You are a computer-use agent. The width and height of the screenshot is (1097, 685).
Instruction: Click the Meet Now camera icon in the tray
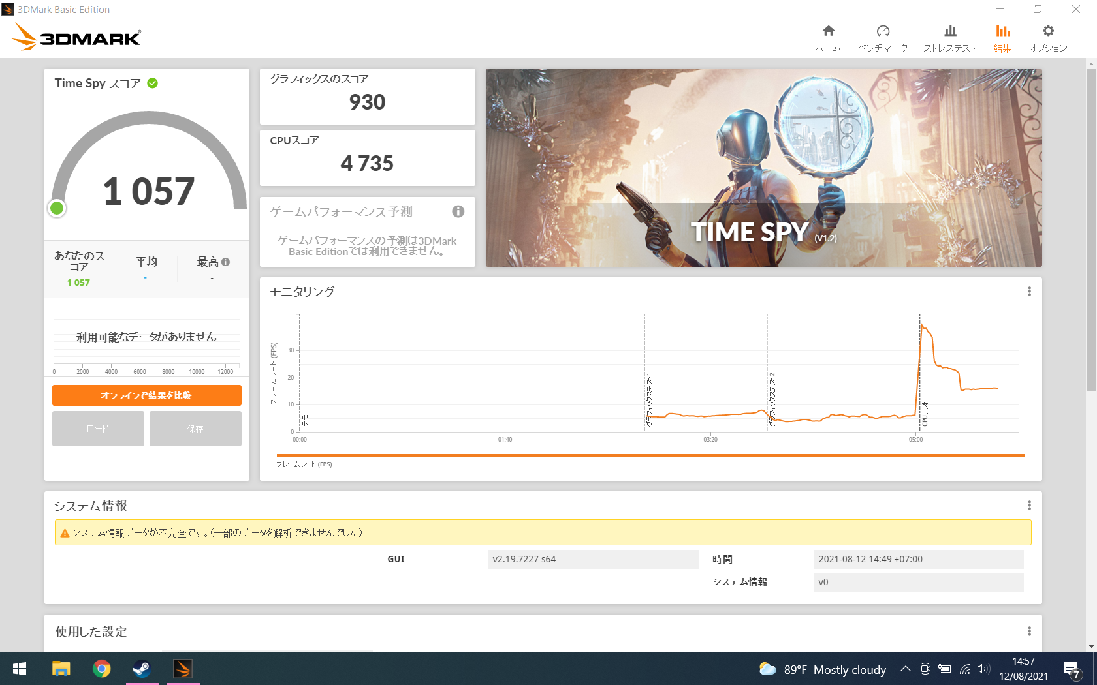925,669
